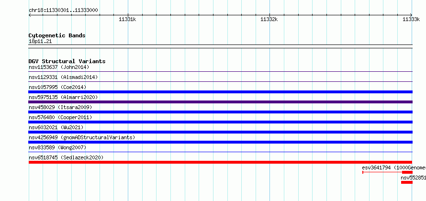Open variant nsv1057995 (Coe2014) label
Viewport: 426px width, 201px height.
57,87
